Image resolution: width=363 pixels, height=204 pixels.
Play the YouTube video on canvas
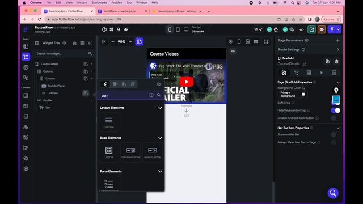tap(187, 82)
